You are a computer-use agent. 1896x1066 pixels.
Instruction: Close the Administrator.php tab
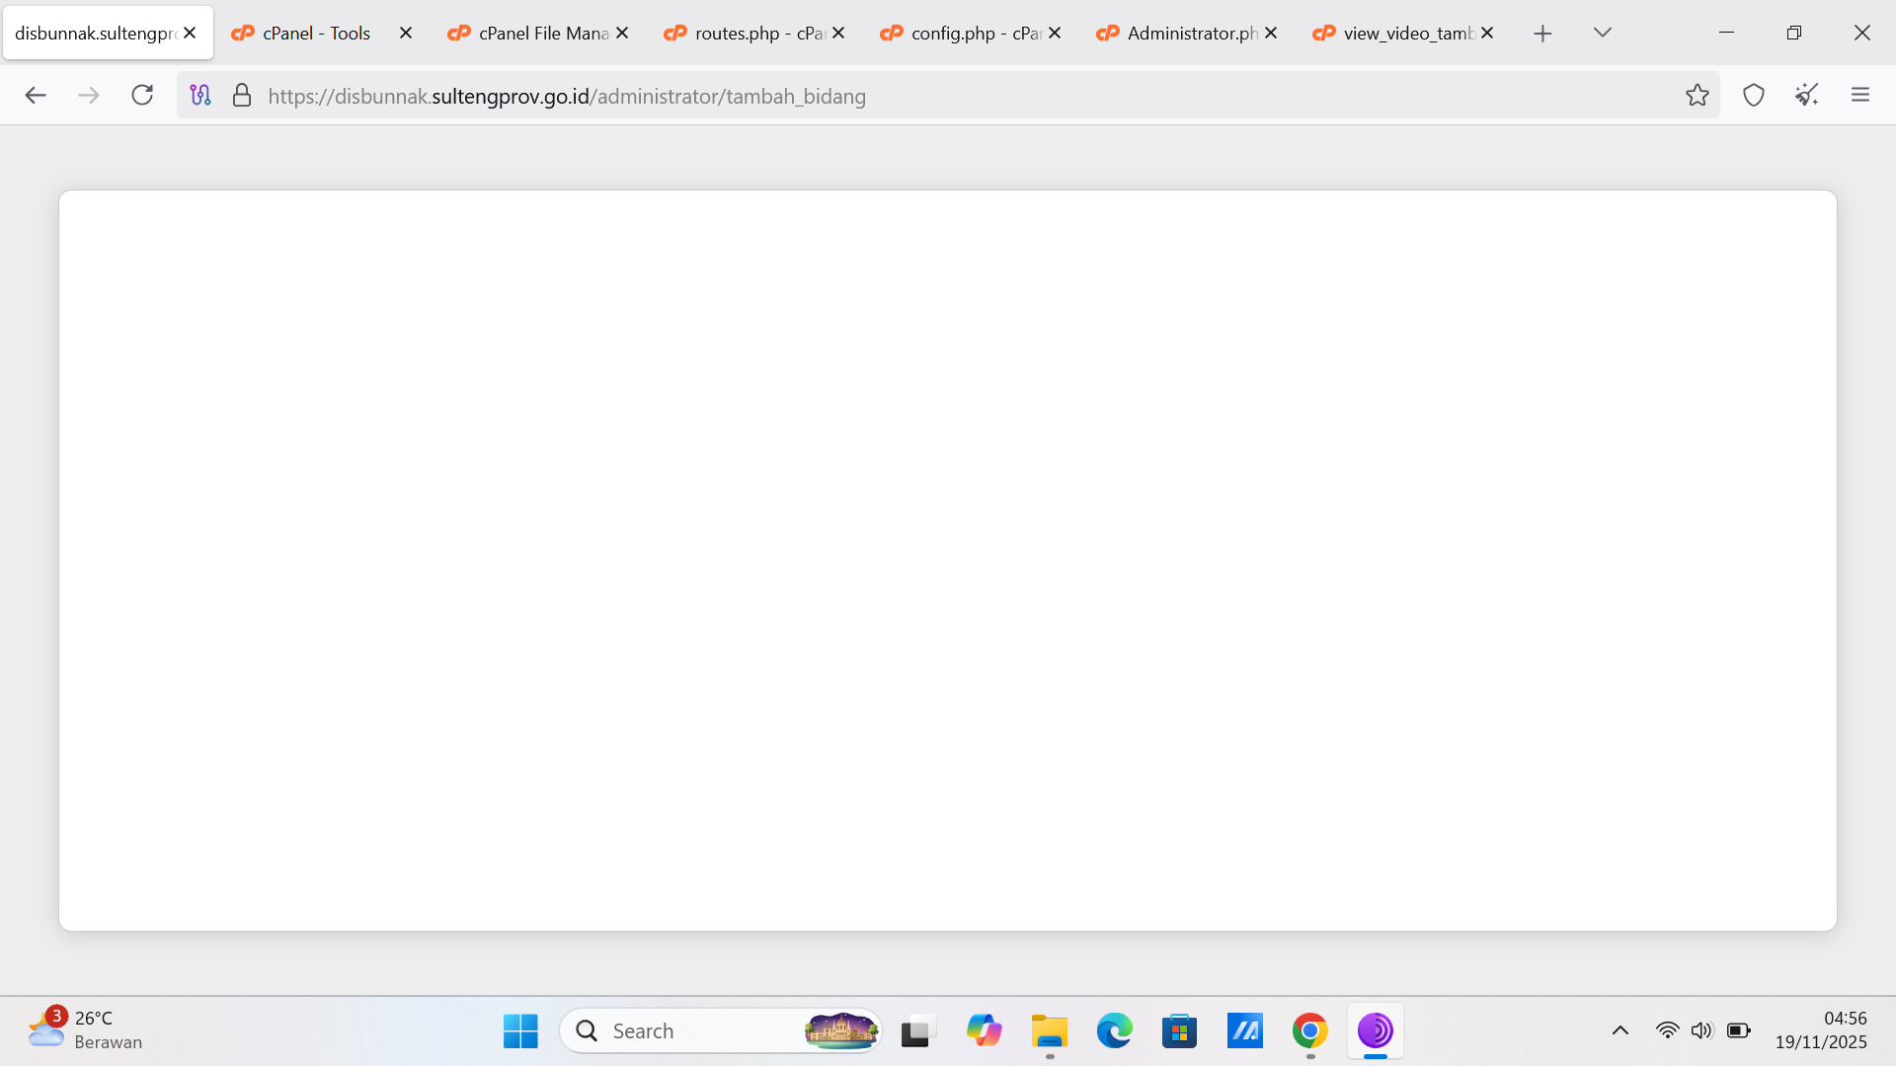click(x=1271, y=33)
